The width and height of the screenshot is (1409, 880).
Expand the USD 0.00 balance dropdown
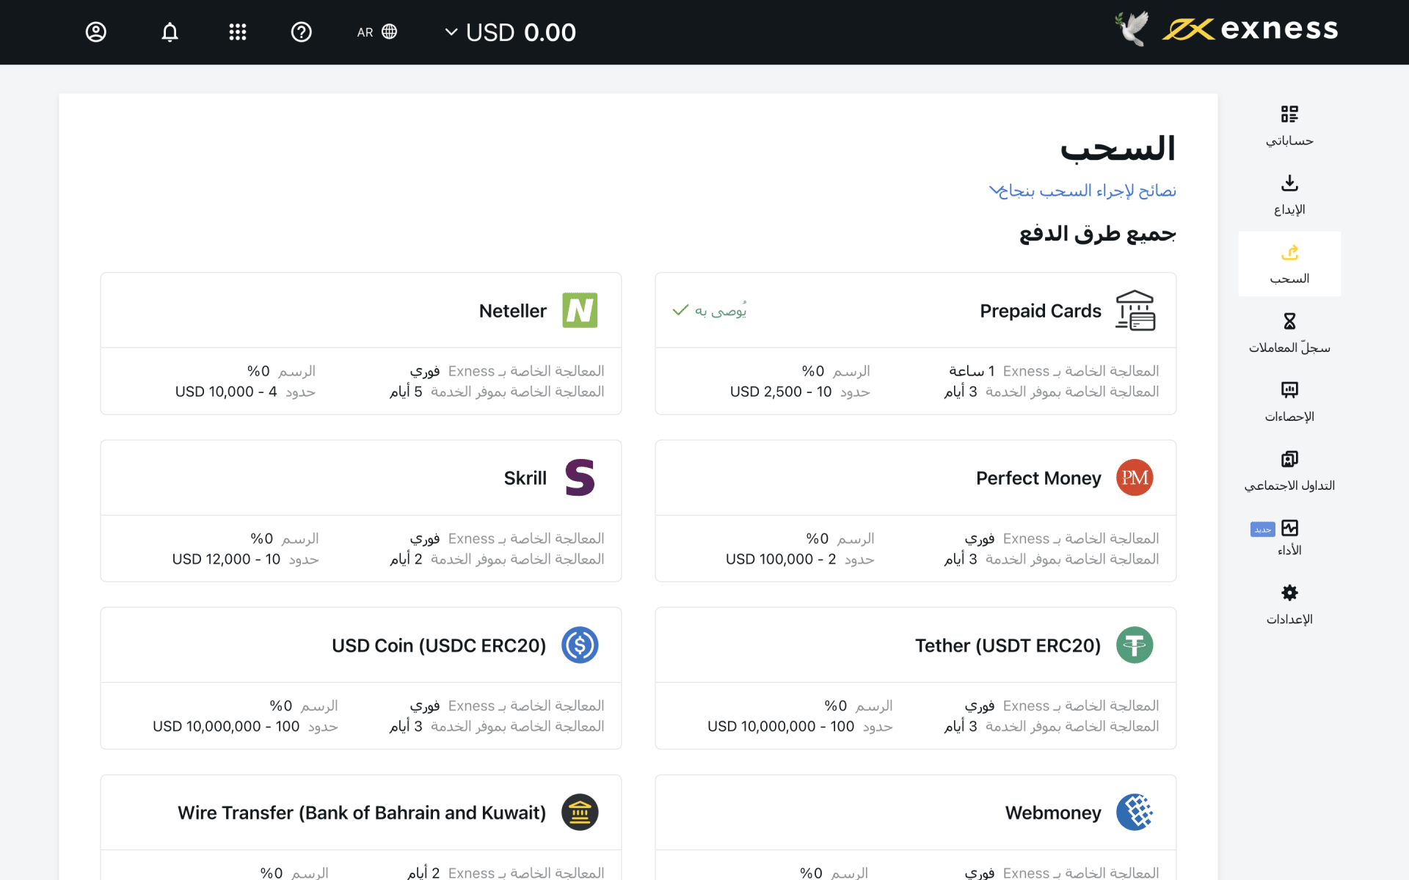point(511,32)
